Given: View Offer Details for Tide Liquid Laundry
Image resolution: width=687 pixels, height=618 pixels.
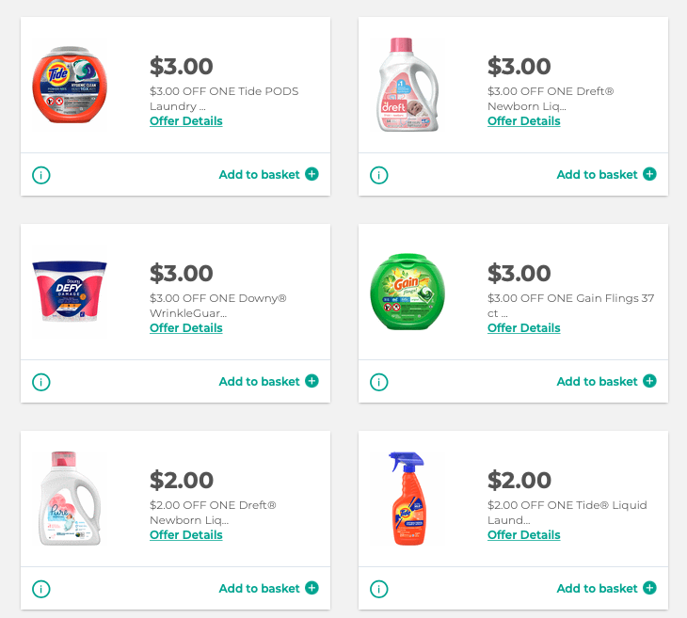Looking at the screenshot, I should click(524, 535).
